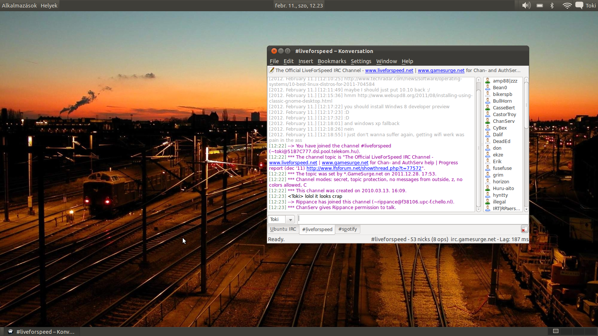Expand the Toki nickname dropdown
Screen dimensions: 598x336
[290, 220]
